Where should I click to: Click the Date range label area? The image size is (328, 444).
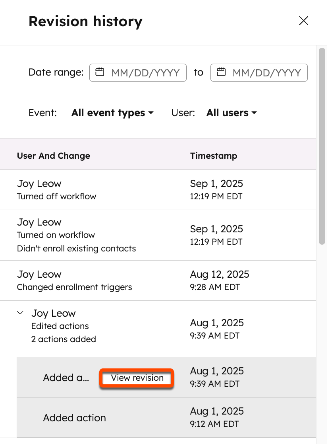(x=56, y=72)
